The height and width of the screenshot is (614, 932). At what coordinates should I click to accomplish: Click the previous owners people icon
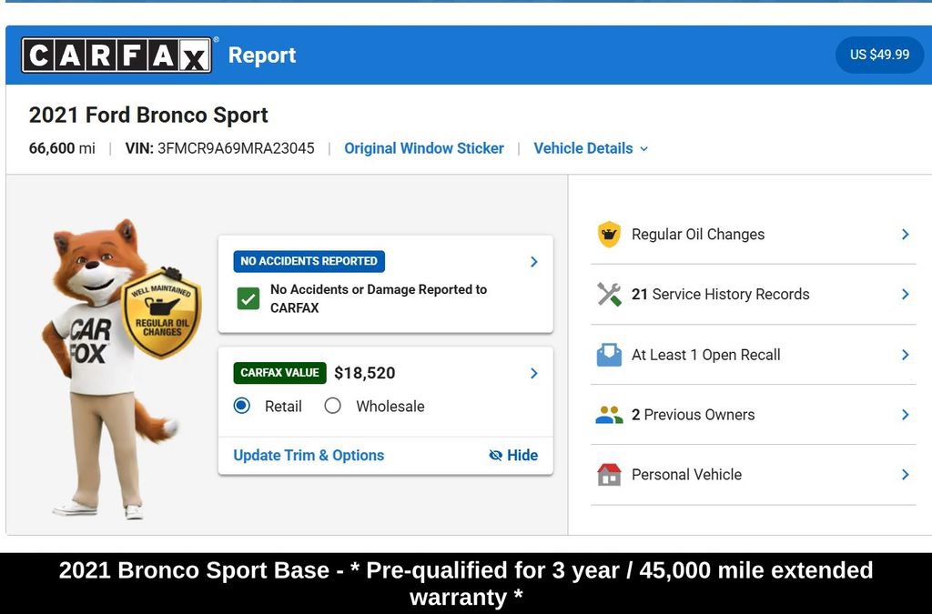[609, 415]
